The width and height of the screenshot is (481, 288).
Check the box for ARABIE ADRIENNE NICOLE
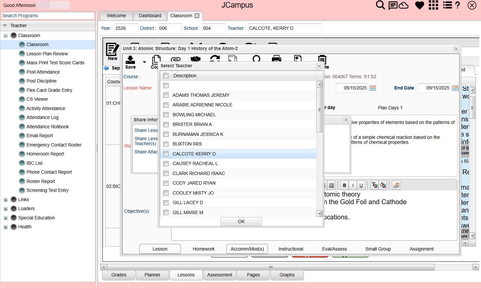pyautogui.click(x=166, y=105)
